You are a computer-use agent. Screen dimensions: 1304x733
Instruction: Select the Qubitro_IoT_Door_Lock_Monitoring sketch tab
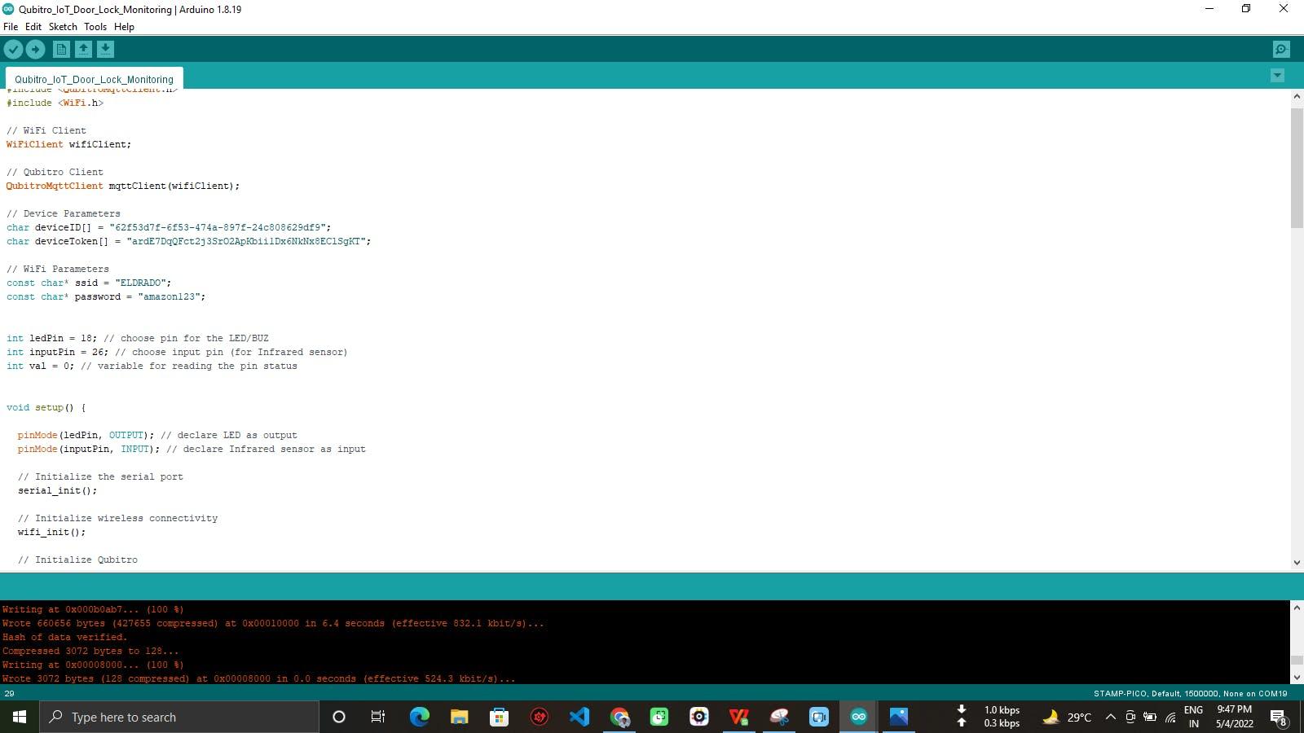[x=94, y=79]
